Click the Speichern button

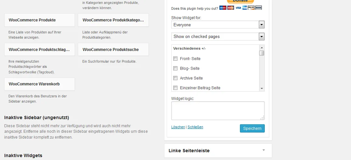point(252,128)
